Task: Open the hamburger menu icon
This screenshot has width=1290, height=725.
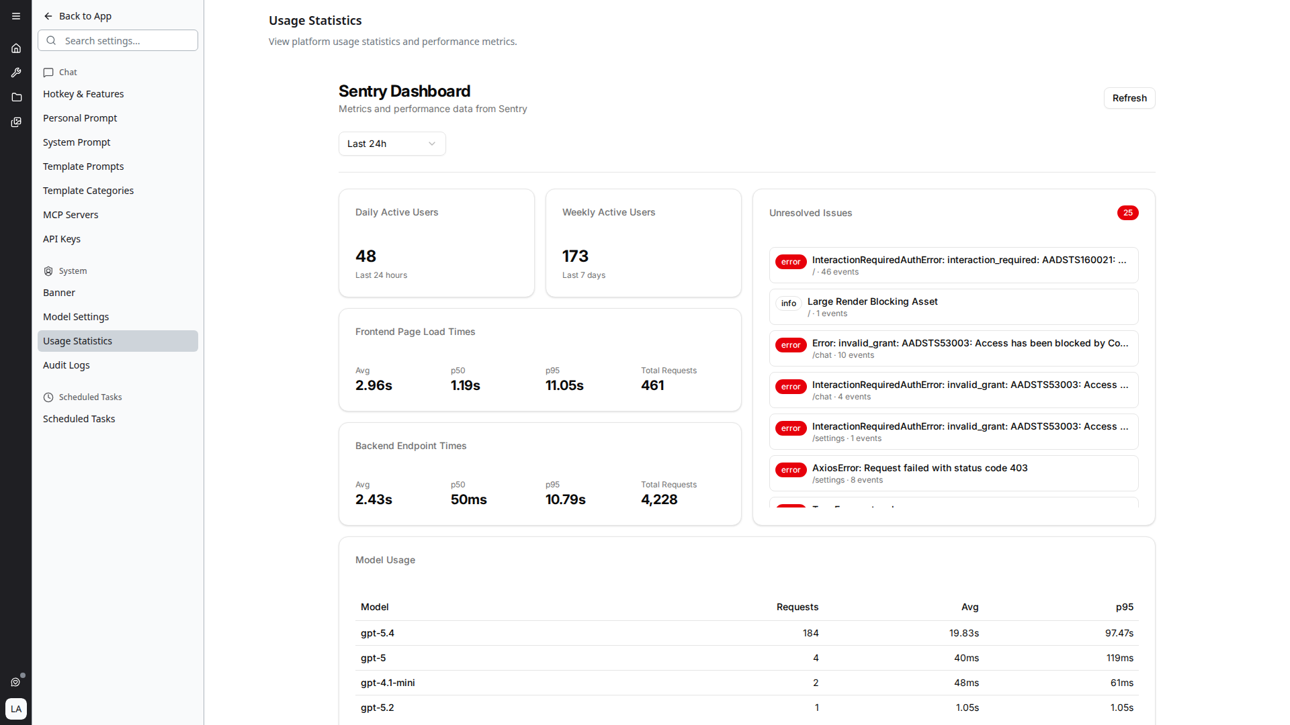Action: pyautogui.click(x=16, y=16)
